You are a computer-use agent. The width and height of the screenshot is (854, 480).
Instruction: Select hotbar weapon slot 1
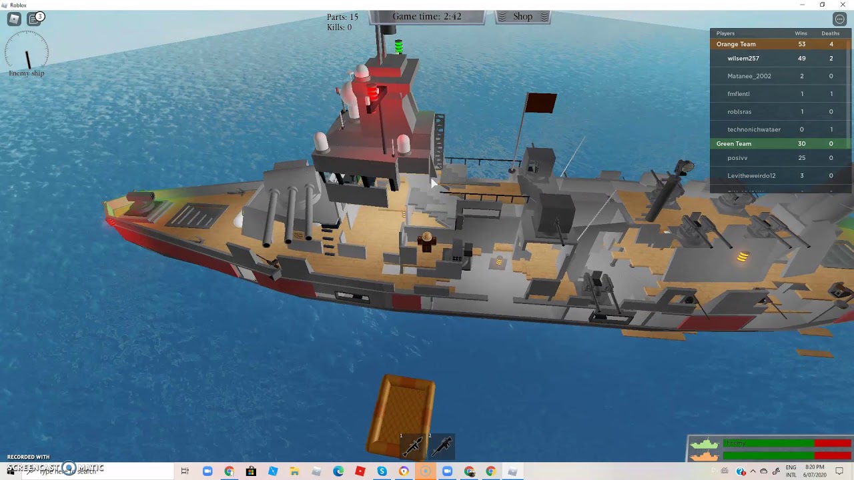coord(412,446)
